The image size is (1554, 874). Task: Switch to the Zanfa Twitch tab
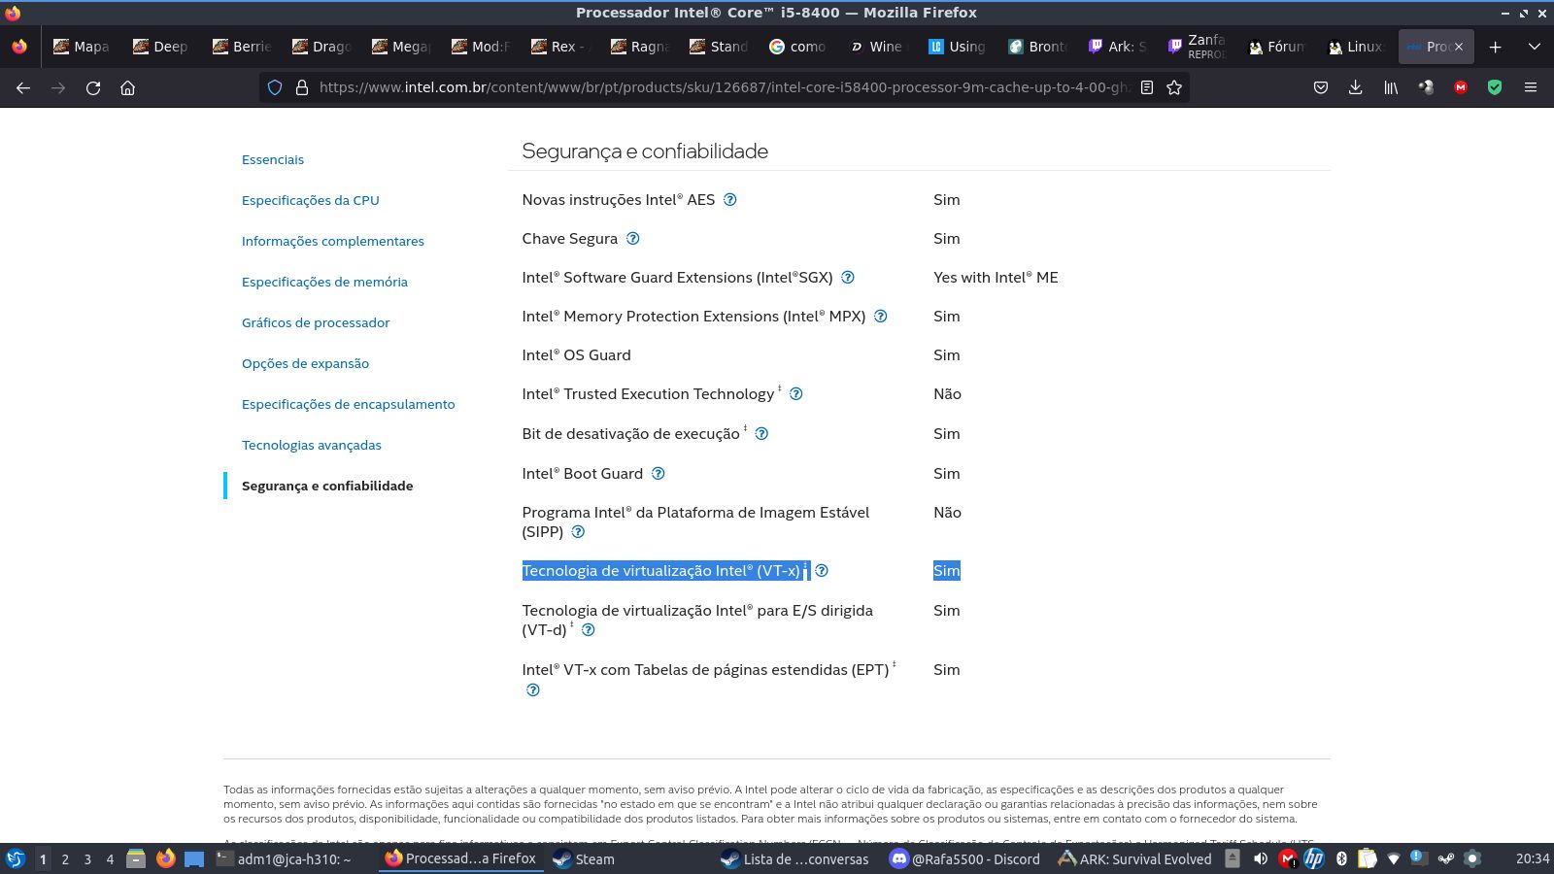[x=1197, y=47]
